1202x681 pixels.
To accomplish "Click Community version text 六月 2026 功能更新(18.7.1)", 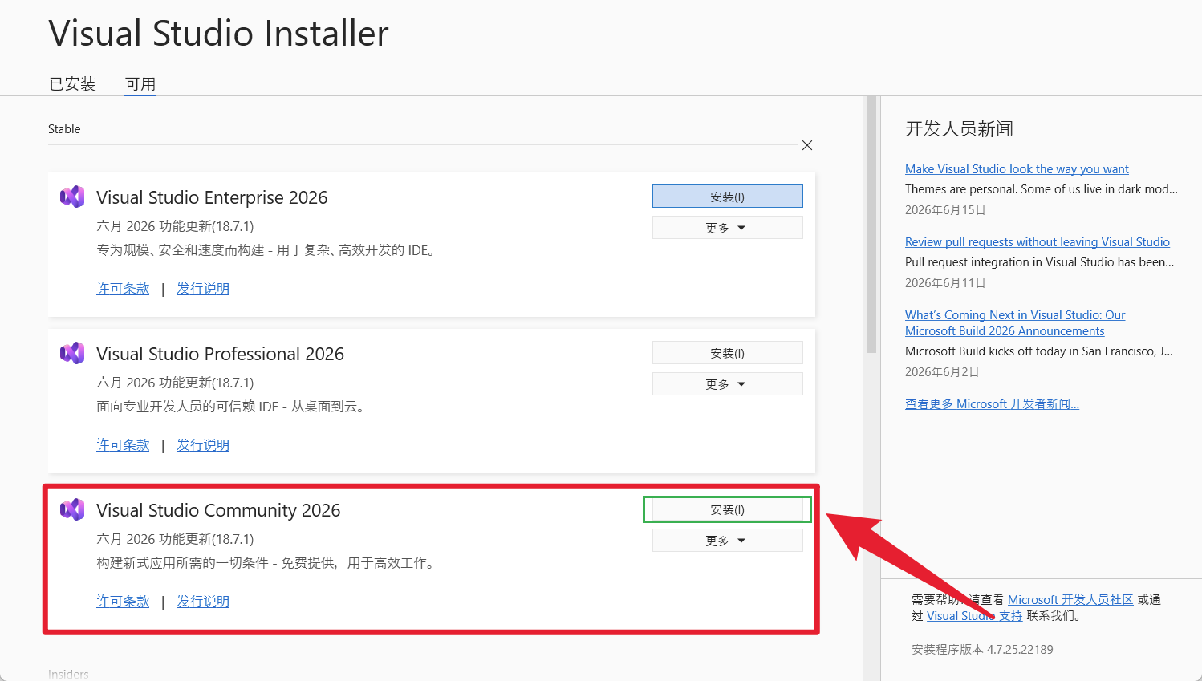I will point(175,539).
